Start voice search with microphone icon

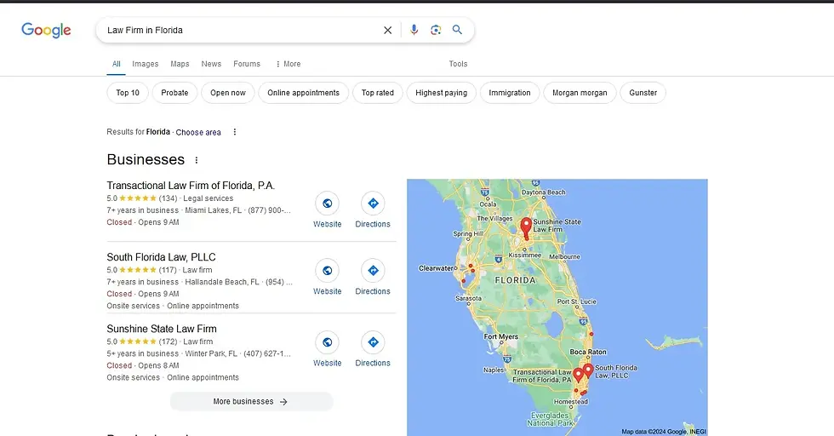[x=414, y=31]
